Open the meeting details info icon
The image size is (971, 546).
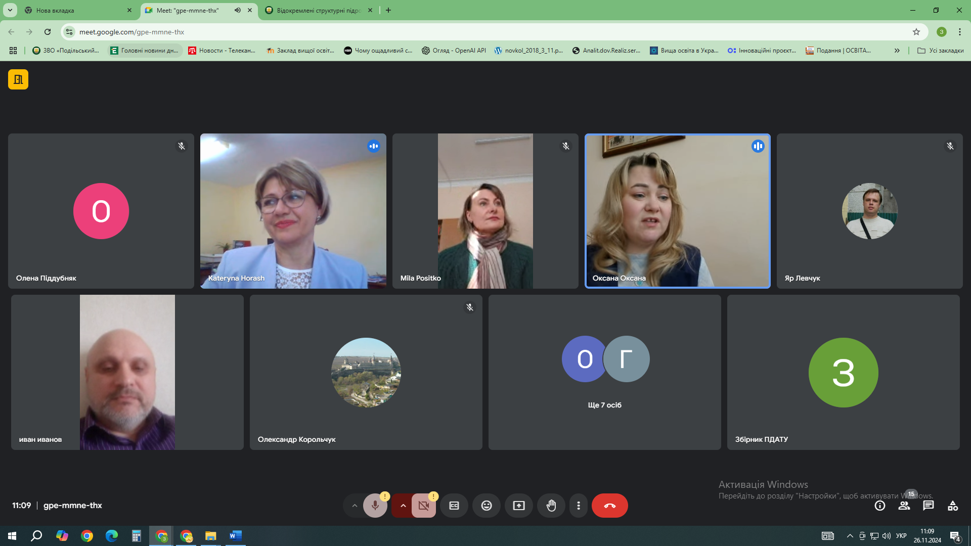pyautogui.click(x=880, y=506)
